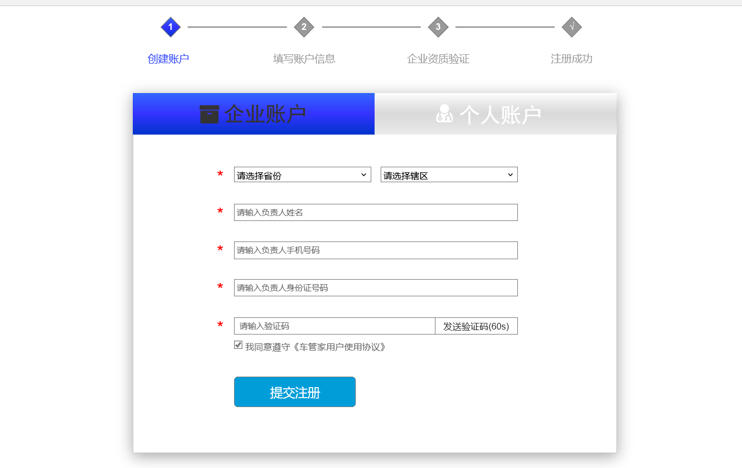Viewport: 742px width, 468px height.
Task: Open the 请选择辖区 dropdown
Action: click(449, 174)
